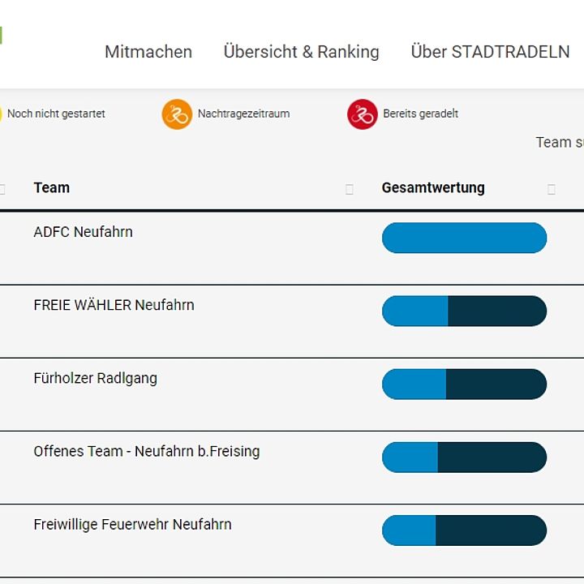Click the sort icon left of Team header
The height and width of the screenshot is (584, 584).
click(x=2, y=189)
